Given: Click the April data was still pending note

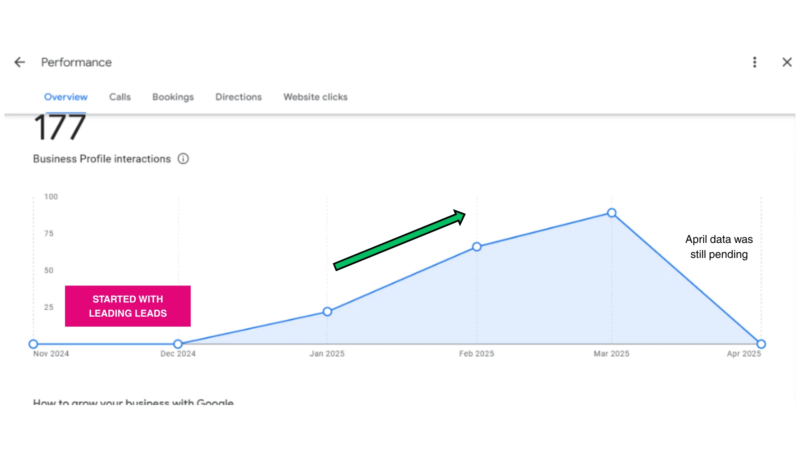Looking at the screenshot, I should [719, 247].
